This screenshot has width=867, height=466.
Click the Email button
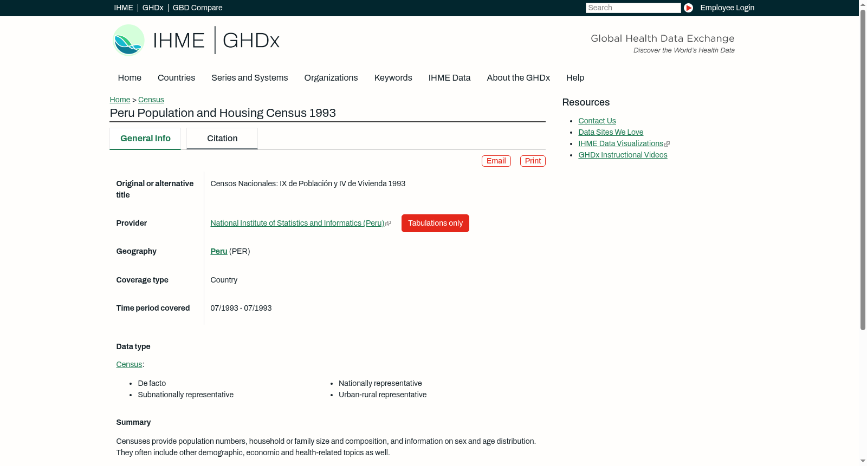(x=496, y=161)
